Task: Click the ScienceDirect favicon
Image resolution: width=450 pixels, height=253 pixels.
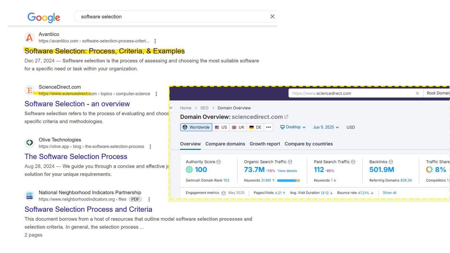Action: (x=29, y=91)
